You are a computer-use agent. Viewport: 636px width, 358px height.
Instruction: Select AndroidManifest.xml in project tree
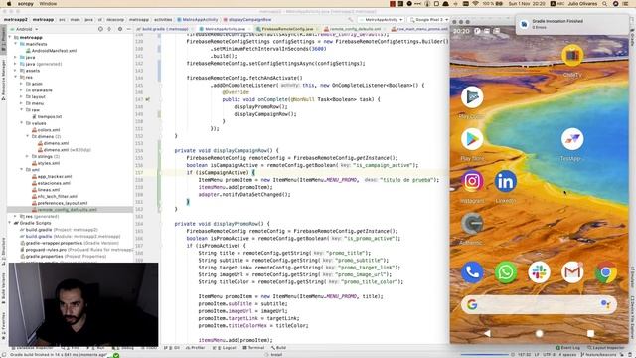(x=51, y=51)
